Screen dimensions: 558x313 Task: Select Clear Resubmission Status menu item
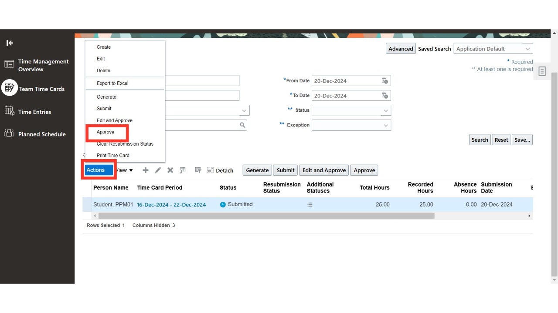point(125,144)
